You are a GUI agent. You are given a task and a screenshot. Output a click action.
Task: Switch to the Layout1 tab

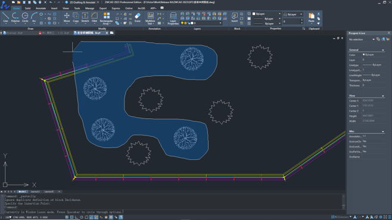[x=35, y=192]
